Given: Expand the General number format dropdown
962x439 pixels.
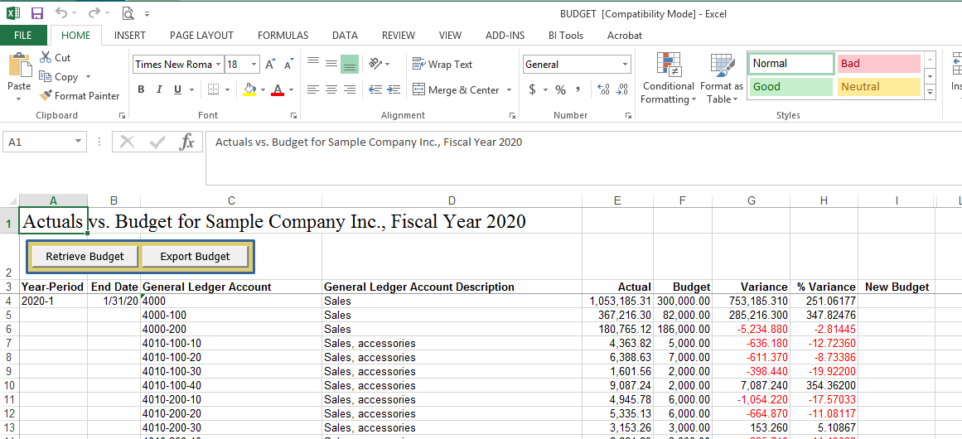Looking at the screenshot, I should pos(625,65).
